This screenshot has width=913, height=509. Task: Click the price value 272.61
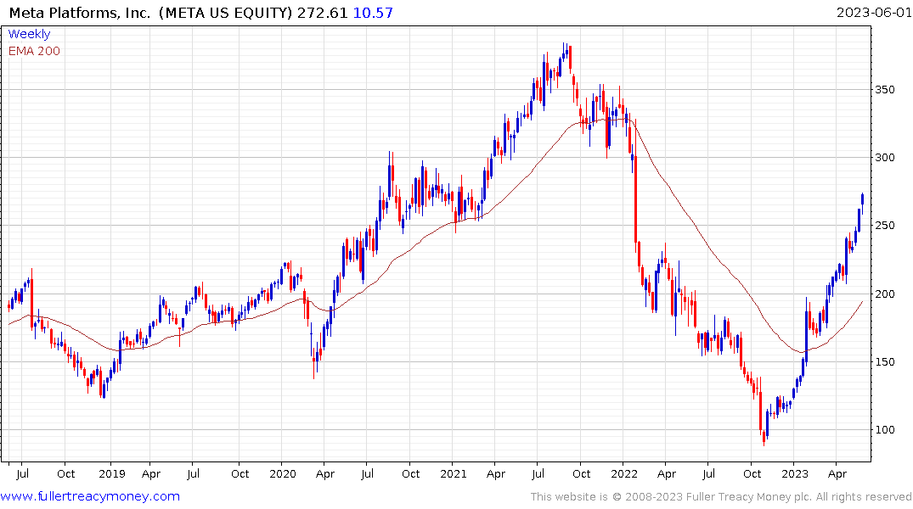point(322,13)
